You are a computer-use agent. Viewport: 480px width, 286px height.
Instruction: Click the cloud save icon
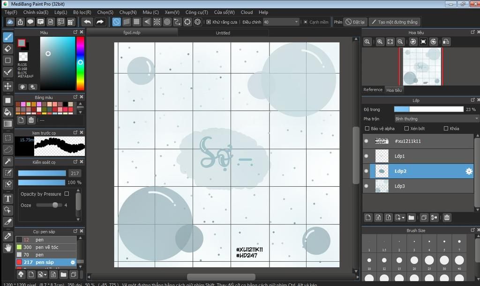pos(10,22)
